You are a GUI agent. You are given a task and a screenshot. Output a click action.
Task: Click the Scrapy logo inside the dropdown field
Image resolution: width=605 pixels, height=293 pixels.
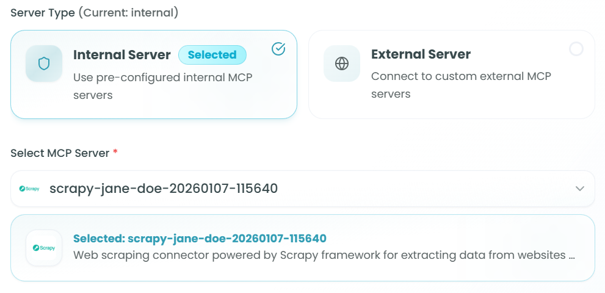[29, 189]
